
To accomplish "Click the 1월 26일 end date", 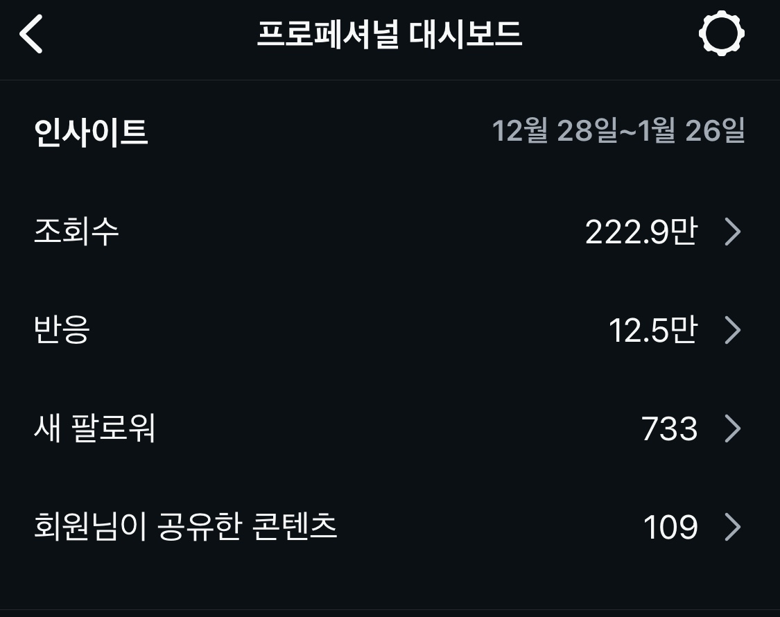I will click(x=692, y=130).
